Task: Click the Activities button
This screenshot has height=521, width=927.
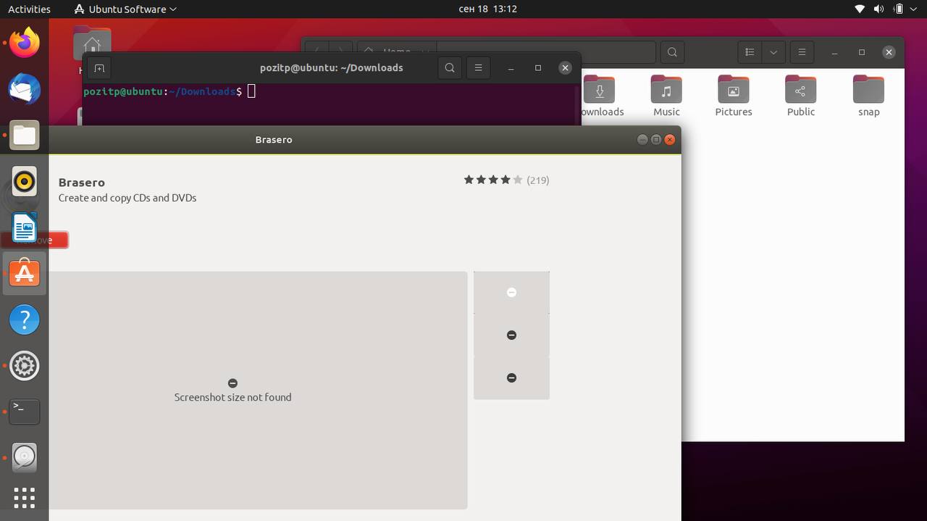Action: (x=29, y=9)
